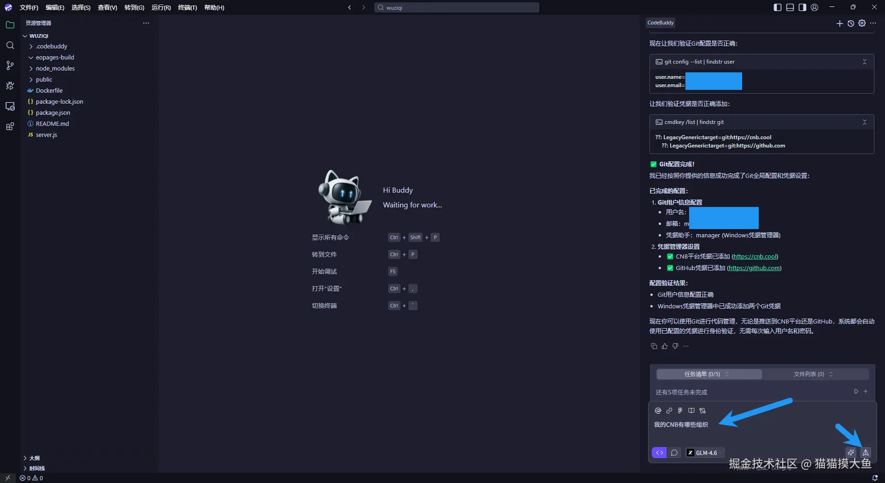Open the Source Control view

[10, 65]
